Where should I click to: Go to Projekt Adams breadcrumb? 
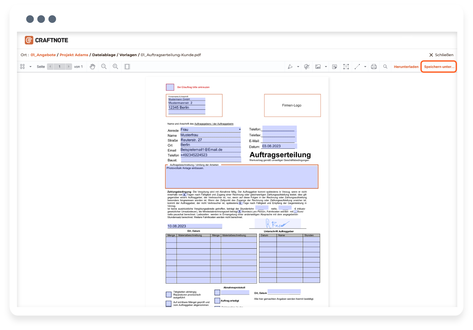click(x=74, y=55)
